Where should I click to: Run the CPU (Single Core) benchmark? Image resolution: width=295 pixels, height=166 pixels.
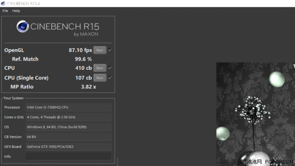100,78
